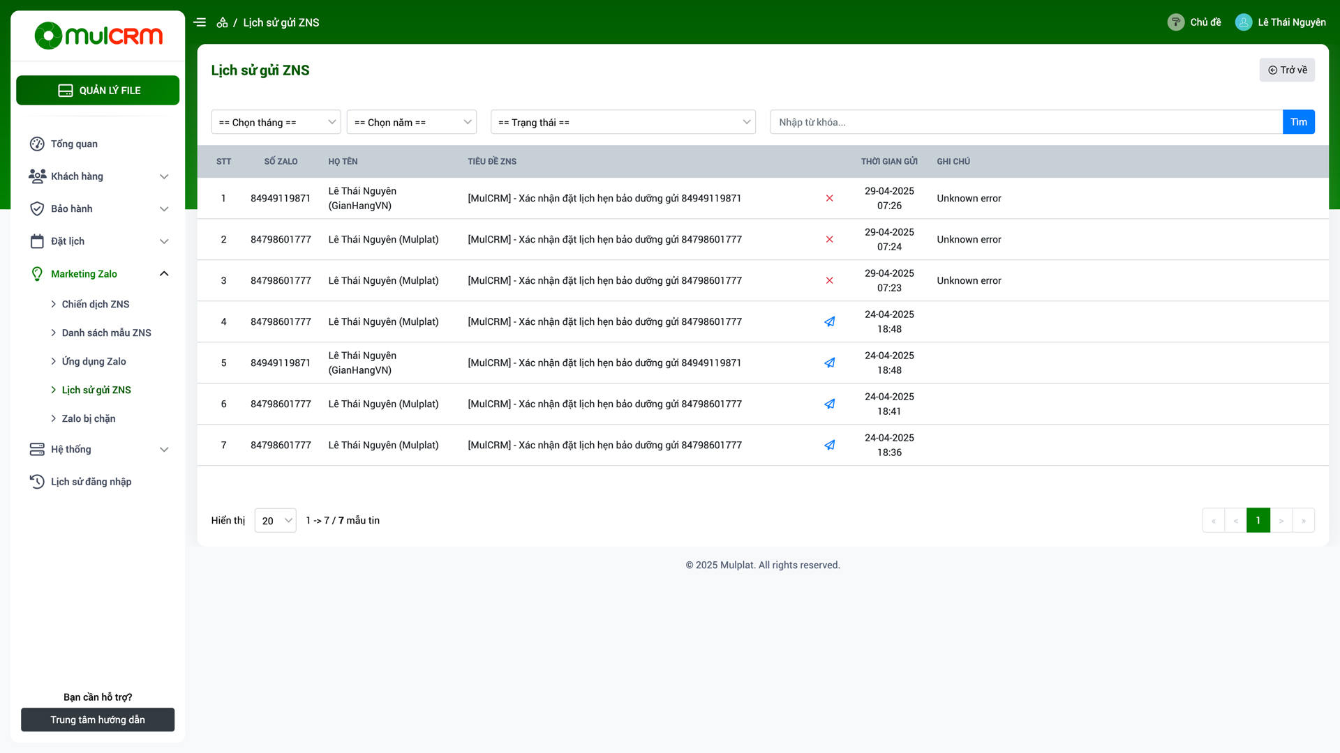Open the Chọn năm dropdown
Image resolution: width=1340 pixels, height=753 pixels.
[411, 122]
